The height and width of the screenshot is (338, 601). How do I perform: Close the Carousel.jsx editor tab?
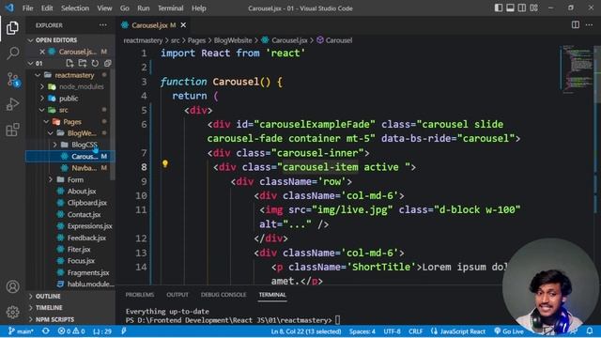pyautogui.click(x=183, y=25)
